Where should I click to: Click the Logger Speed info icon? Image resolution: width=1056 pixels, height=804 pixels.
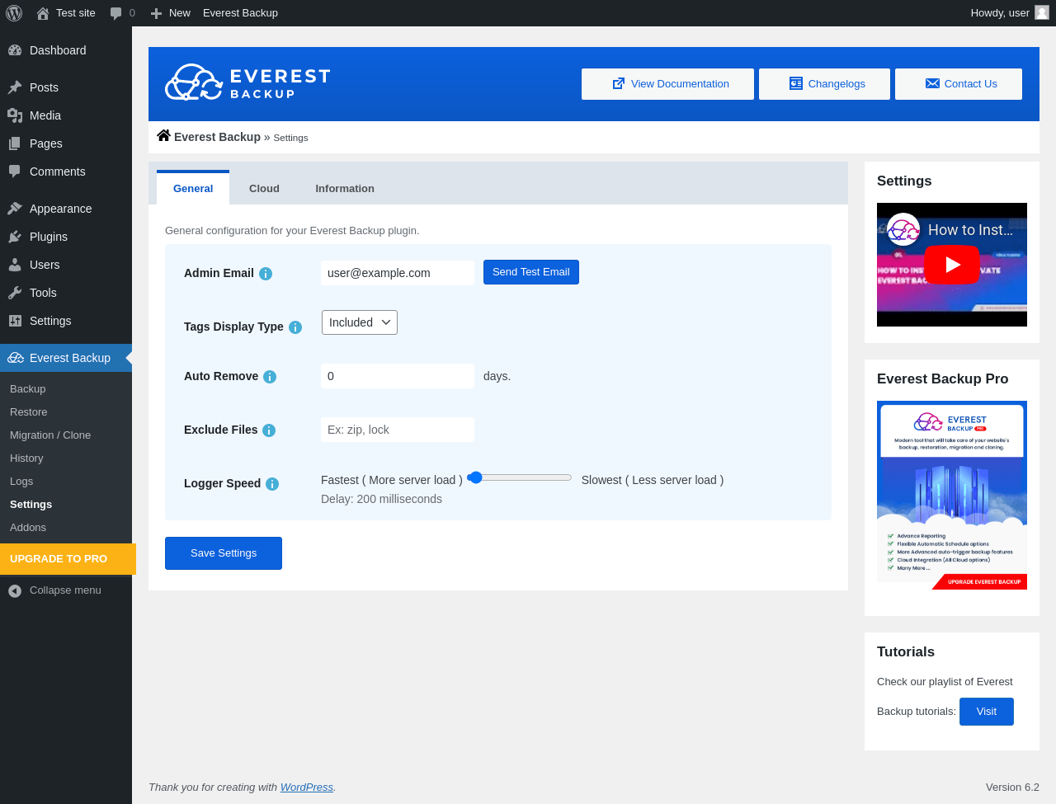[272, 484]
